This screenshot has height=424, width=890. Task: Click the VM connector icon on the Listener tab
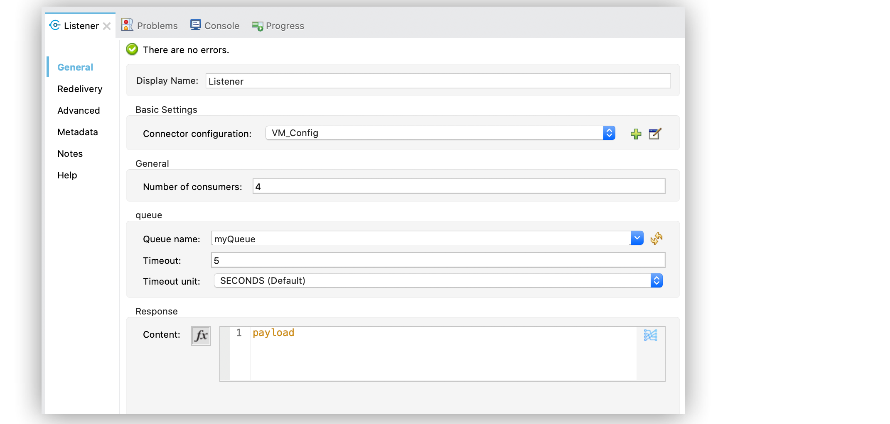[54, 25]
